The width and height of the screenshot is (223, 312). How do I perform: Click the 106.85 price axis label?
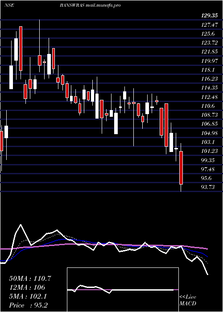pos(209,124)
